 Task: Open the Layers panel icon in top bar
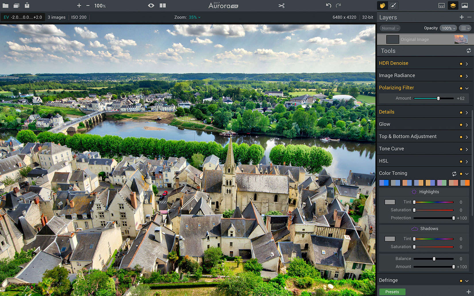(453, 5)
